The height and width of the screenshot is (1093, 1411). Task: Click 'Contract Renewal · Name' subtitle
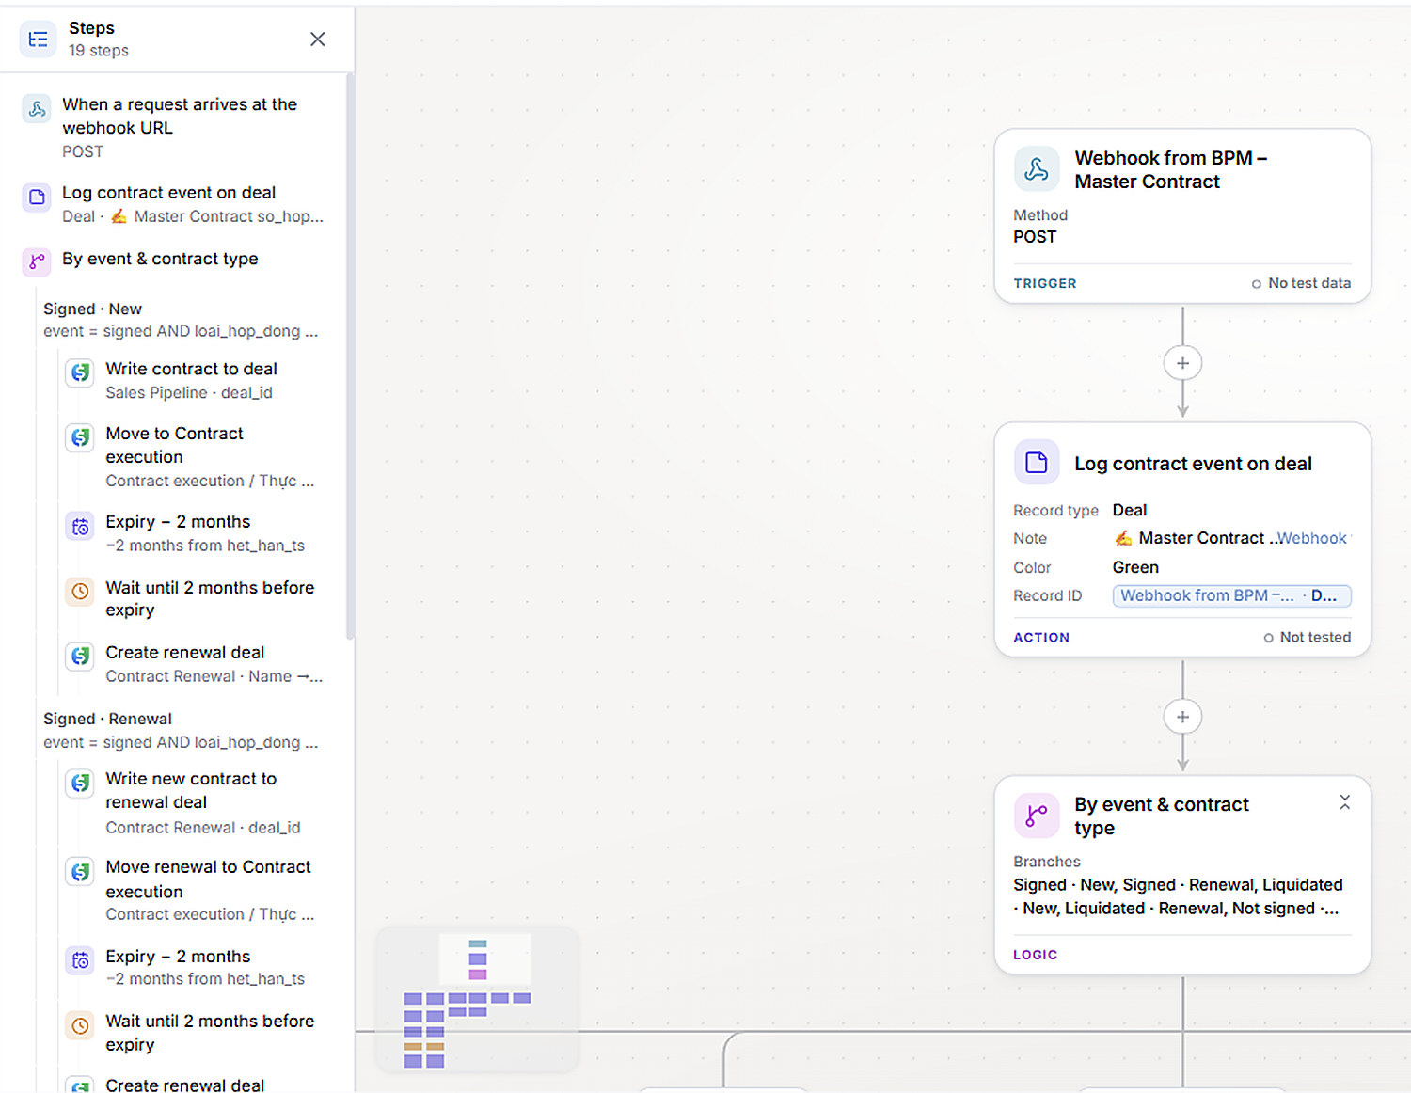214,675
